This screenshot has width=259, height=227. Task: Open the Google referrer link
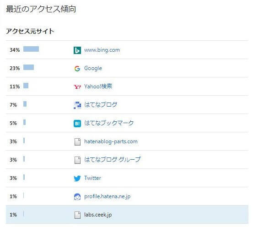pyautogui.click(x=93, y=68)
